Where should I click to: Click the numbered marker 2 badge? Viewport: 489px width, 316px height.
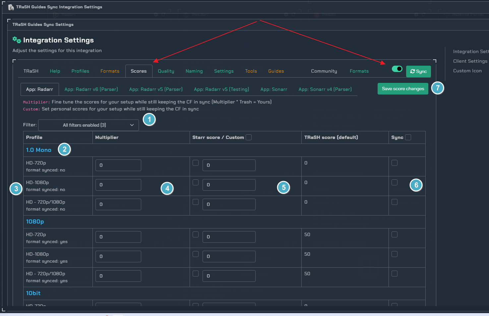click(64, 150)
